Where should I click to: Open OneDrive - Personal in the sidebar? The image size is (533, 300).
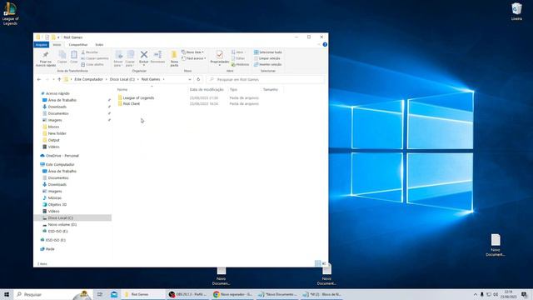[x=62, y=156]
